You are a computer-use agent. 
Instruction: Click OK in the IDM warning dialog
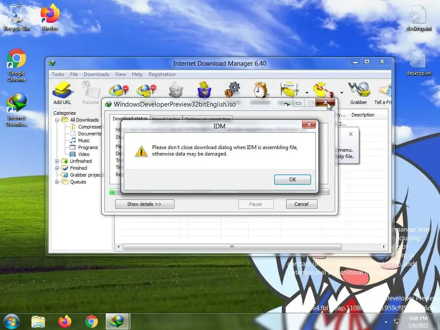292,180
